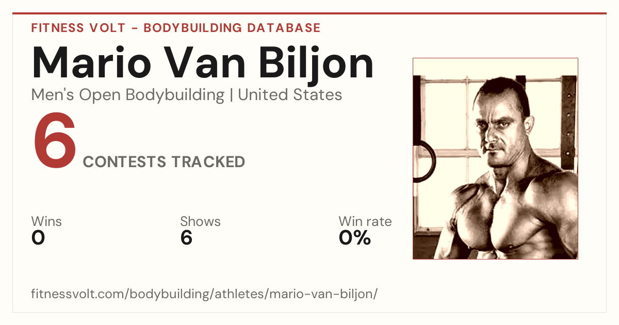
Task: Click the Fitness Volt - Bodybuilding Database header
Action: pyautogui.click(x=176, y=28)
